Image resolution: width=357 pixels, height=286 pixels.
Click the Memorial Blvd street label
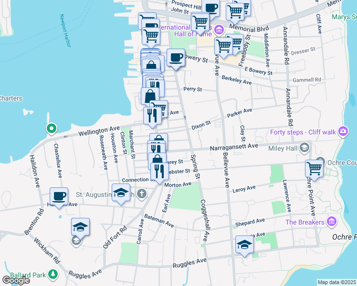(x=249, y=29)
